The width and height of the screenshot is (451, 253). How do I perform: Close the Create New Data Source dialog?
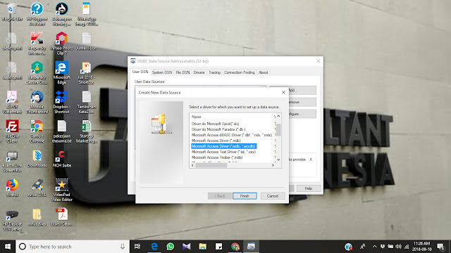point(283,92)
